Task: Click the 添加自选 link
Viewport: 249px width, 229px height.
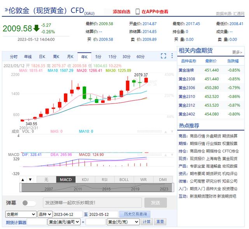Action: click(121, 12)
